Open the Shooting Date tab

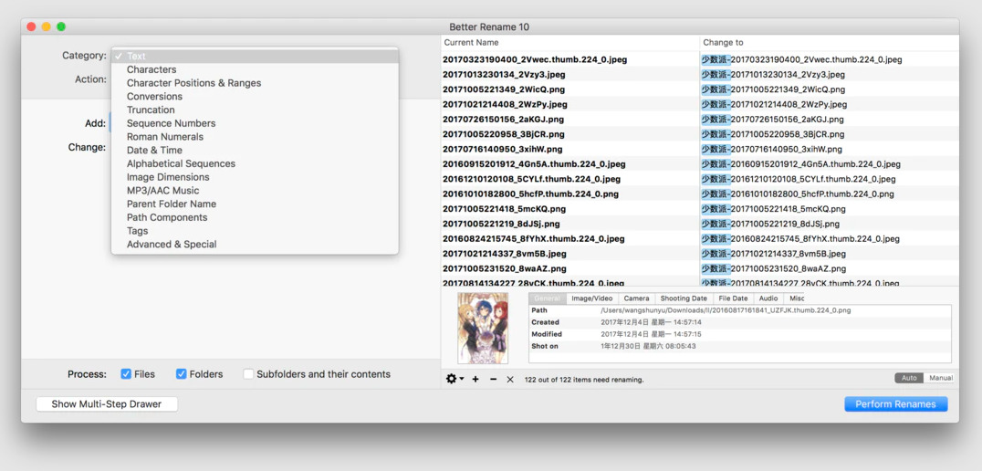point(684,298)
